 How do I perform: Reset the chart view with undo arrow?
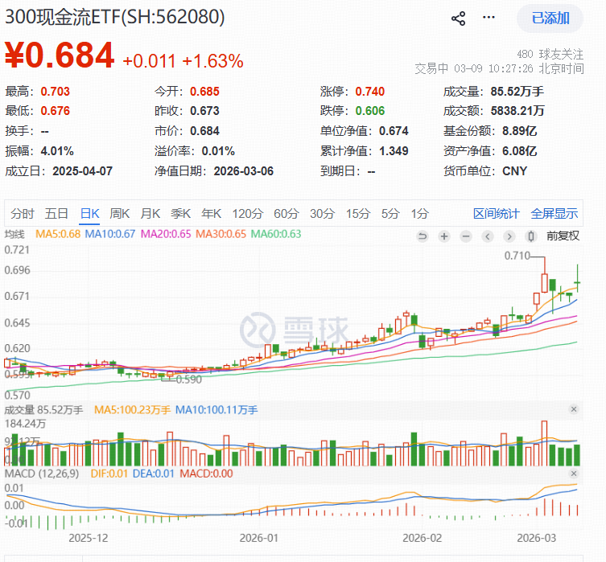click(423, 236)
